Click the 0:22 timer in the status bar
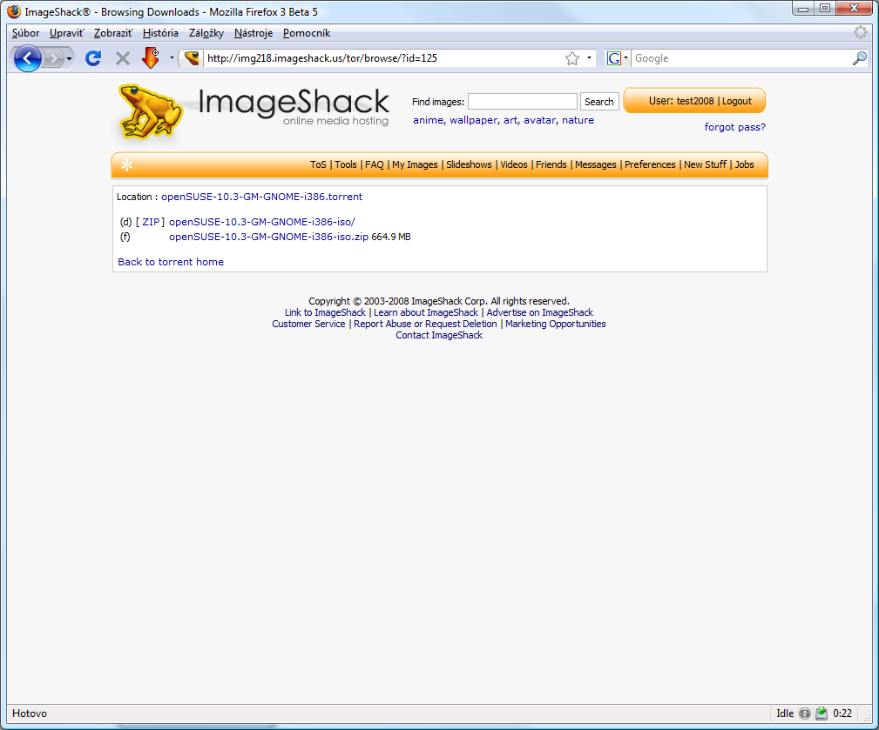Screen dimensions: 879x730 coord(842,713)
